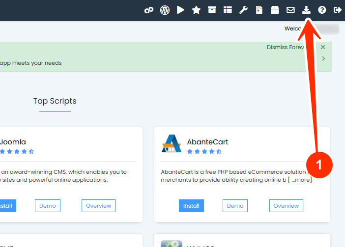
Task: Expand the AbanteCart description with more link
Action: [300, 180]
